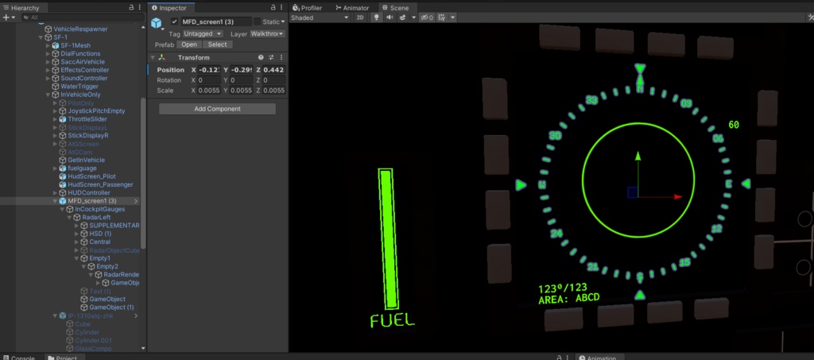Toggle the scene grid icon

coord(442,17)
